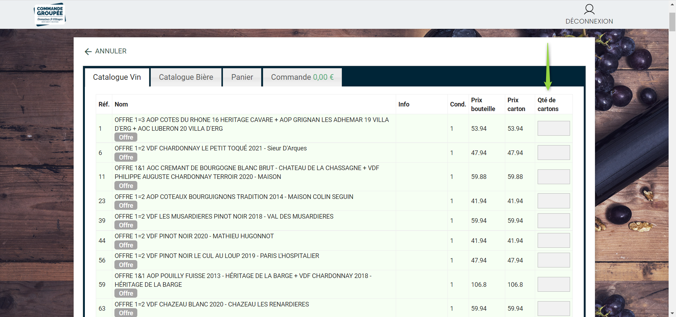Click reference number 63
Image resolution: width=676 pixels, height=317 pixels.
(x=102, y=309)
